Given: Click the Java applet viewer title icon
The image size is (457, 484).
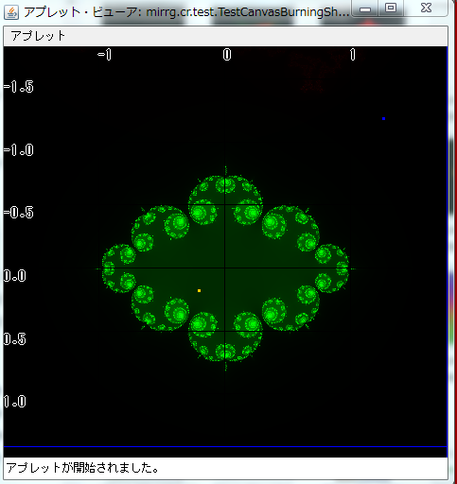Looking at the screenshot, I should point(11,12).
